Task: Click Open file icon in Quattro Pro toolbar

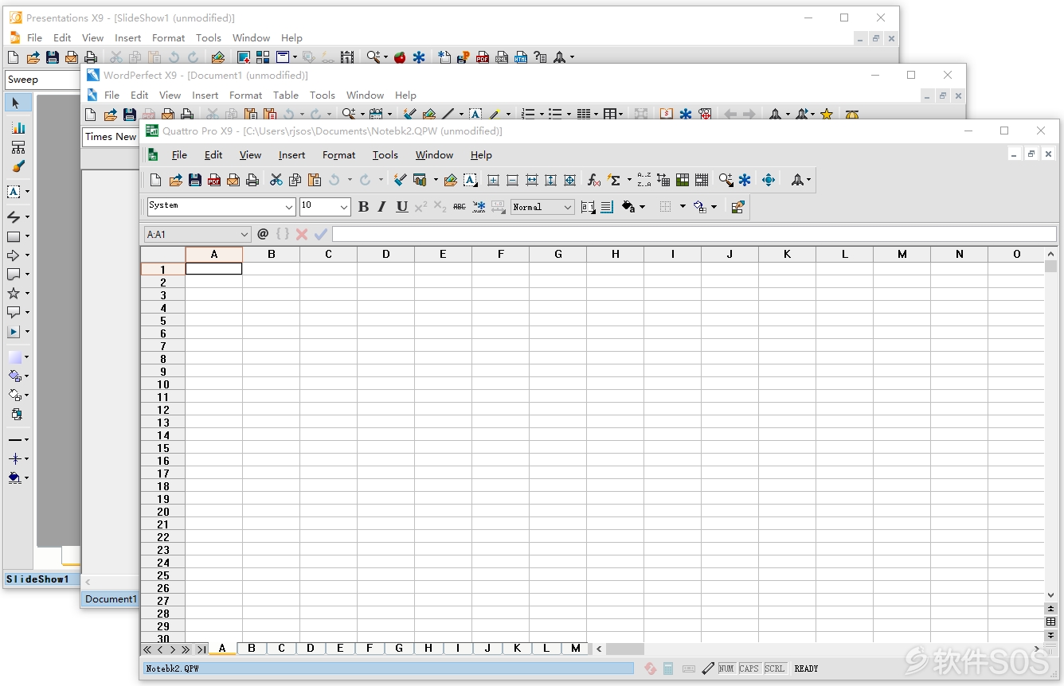Action: point(175,181)
